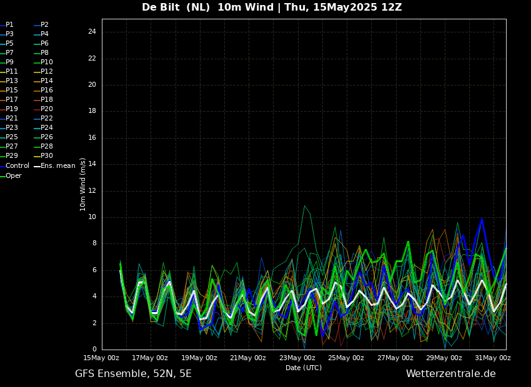Click the Wetterzentrale.de text

450,374
